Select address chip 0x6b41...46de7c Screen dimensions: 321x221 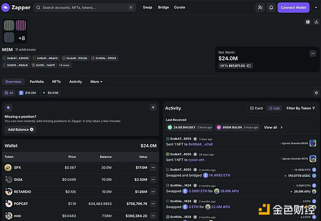click(x=46, y=58)
